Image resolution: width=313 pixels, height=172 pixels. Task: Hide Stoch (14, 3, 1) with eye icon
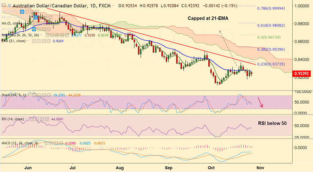(x=34, y=95)
